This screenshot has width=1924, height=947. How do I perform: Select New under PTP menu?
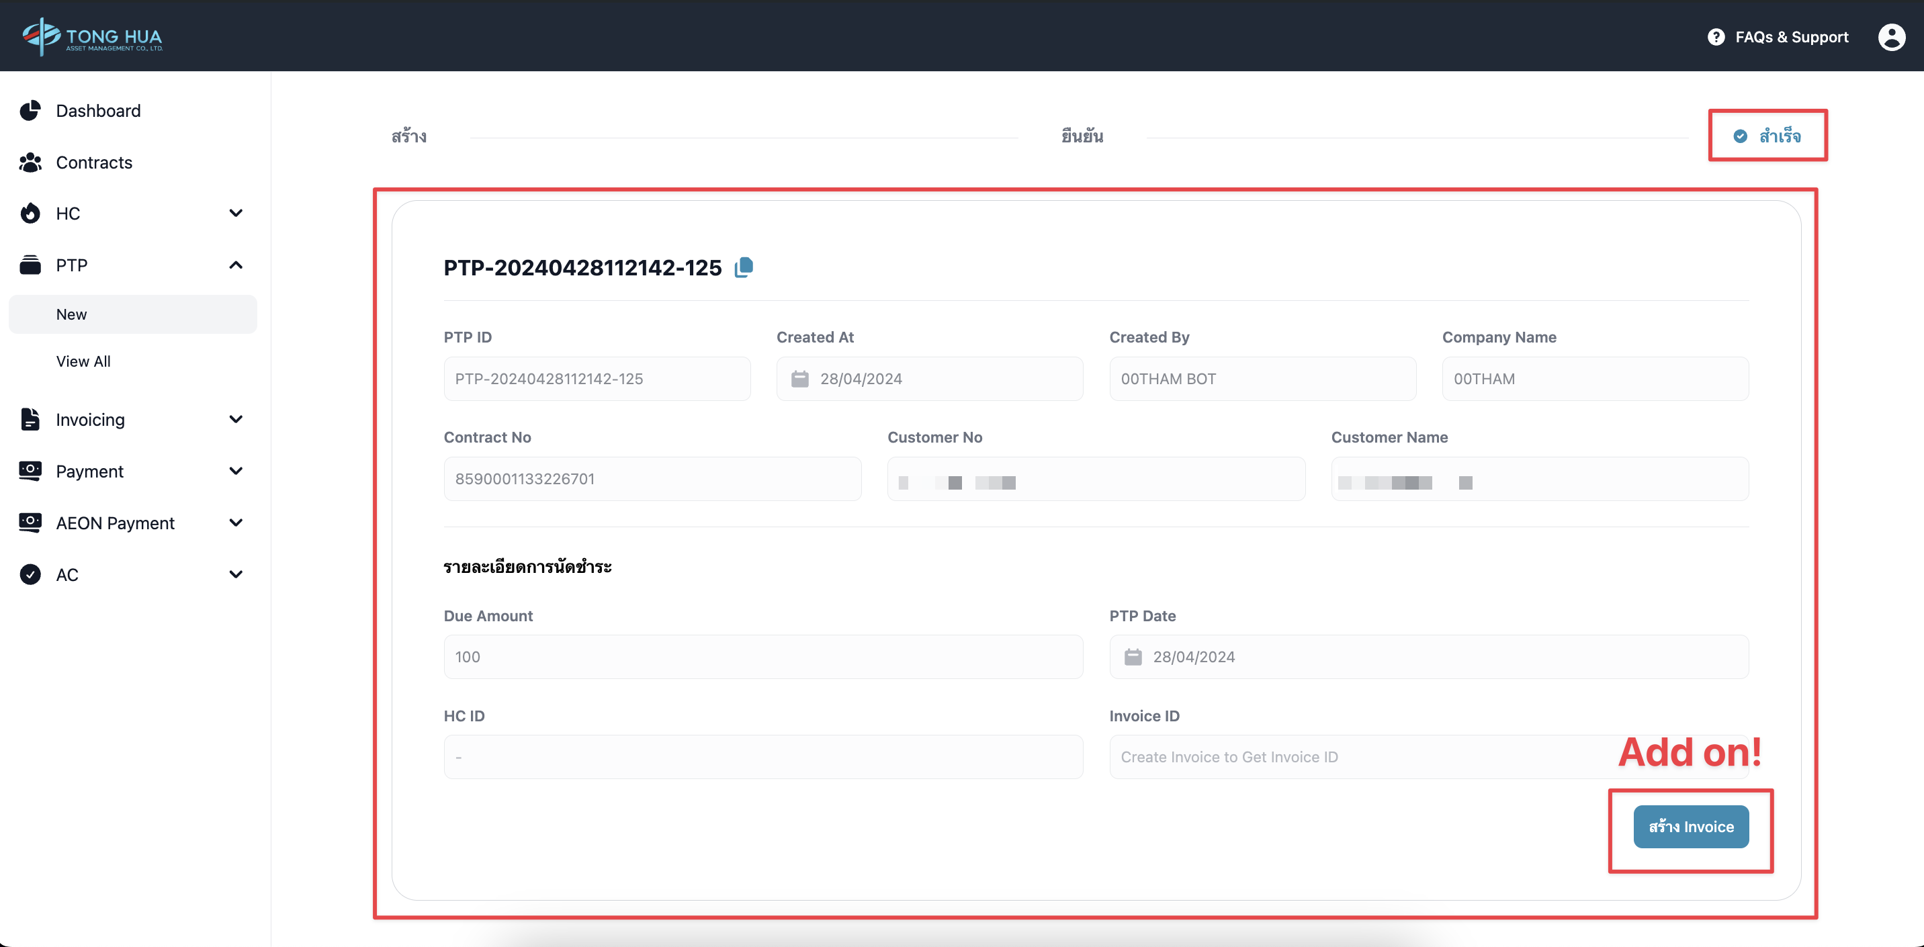coord(72,314)
